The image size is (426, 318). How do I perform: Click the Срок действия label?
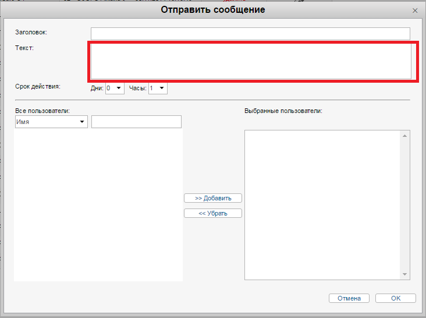pyautogui.click(x=38, y=87)
